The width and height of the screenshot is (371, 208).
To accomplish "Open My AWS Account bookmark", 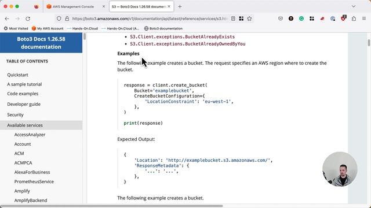I will coord(48,28).
